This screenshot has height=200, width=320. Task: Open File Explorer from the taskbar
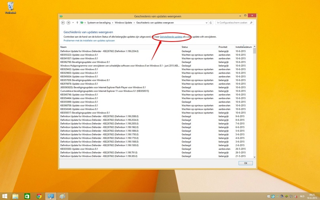[x=15, y=196]
